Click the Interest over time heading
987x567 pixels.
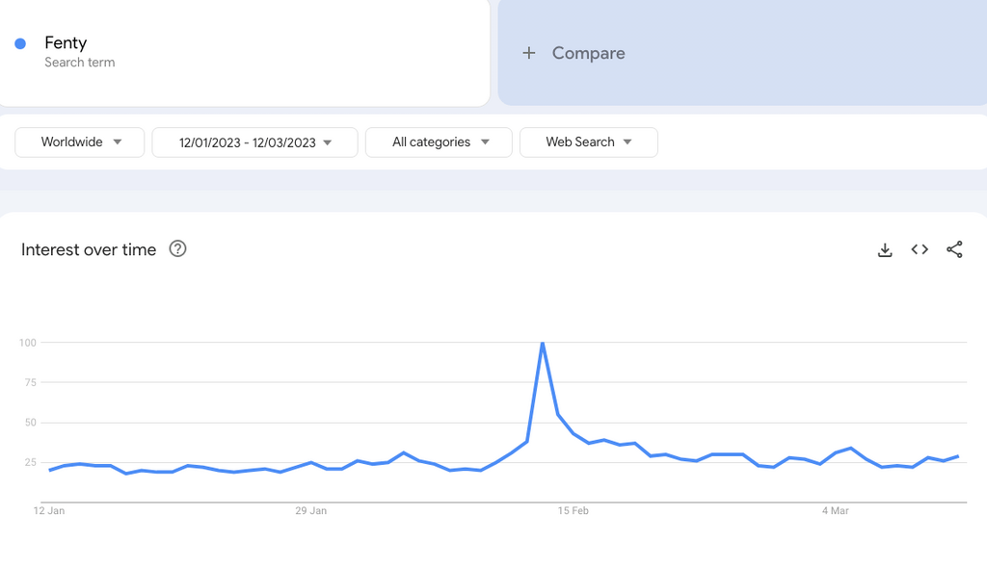89,250
